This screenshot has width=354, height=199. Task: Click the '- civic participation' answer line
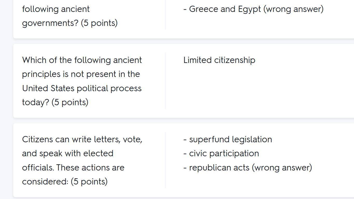[x=221, y=153]
